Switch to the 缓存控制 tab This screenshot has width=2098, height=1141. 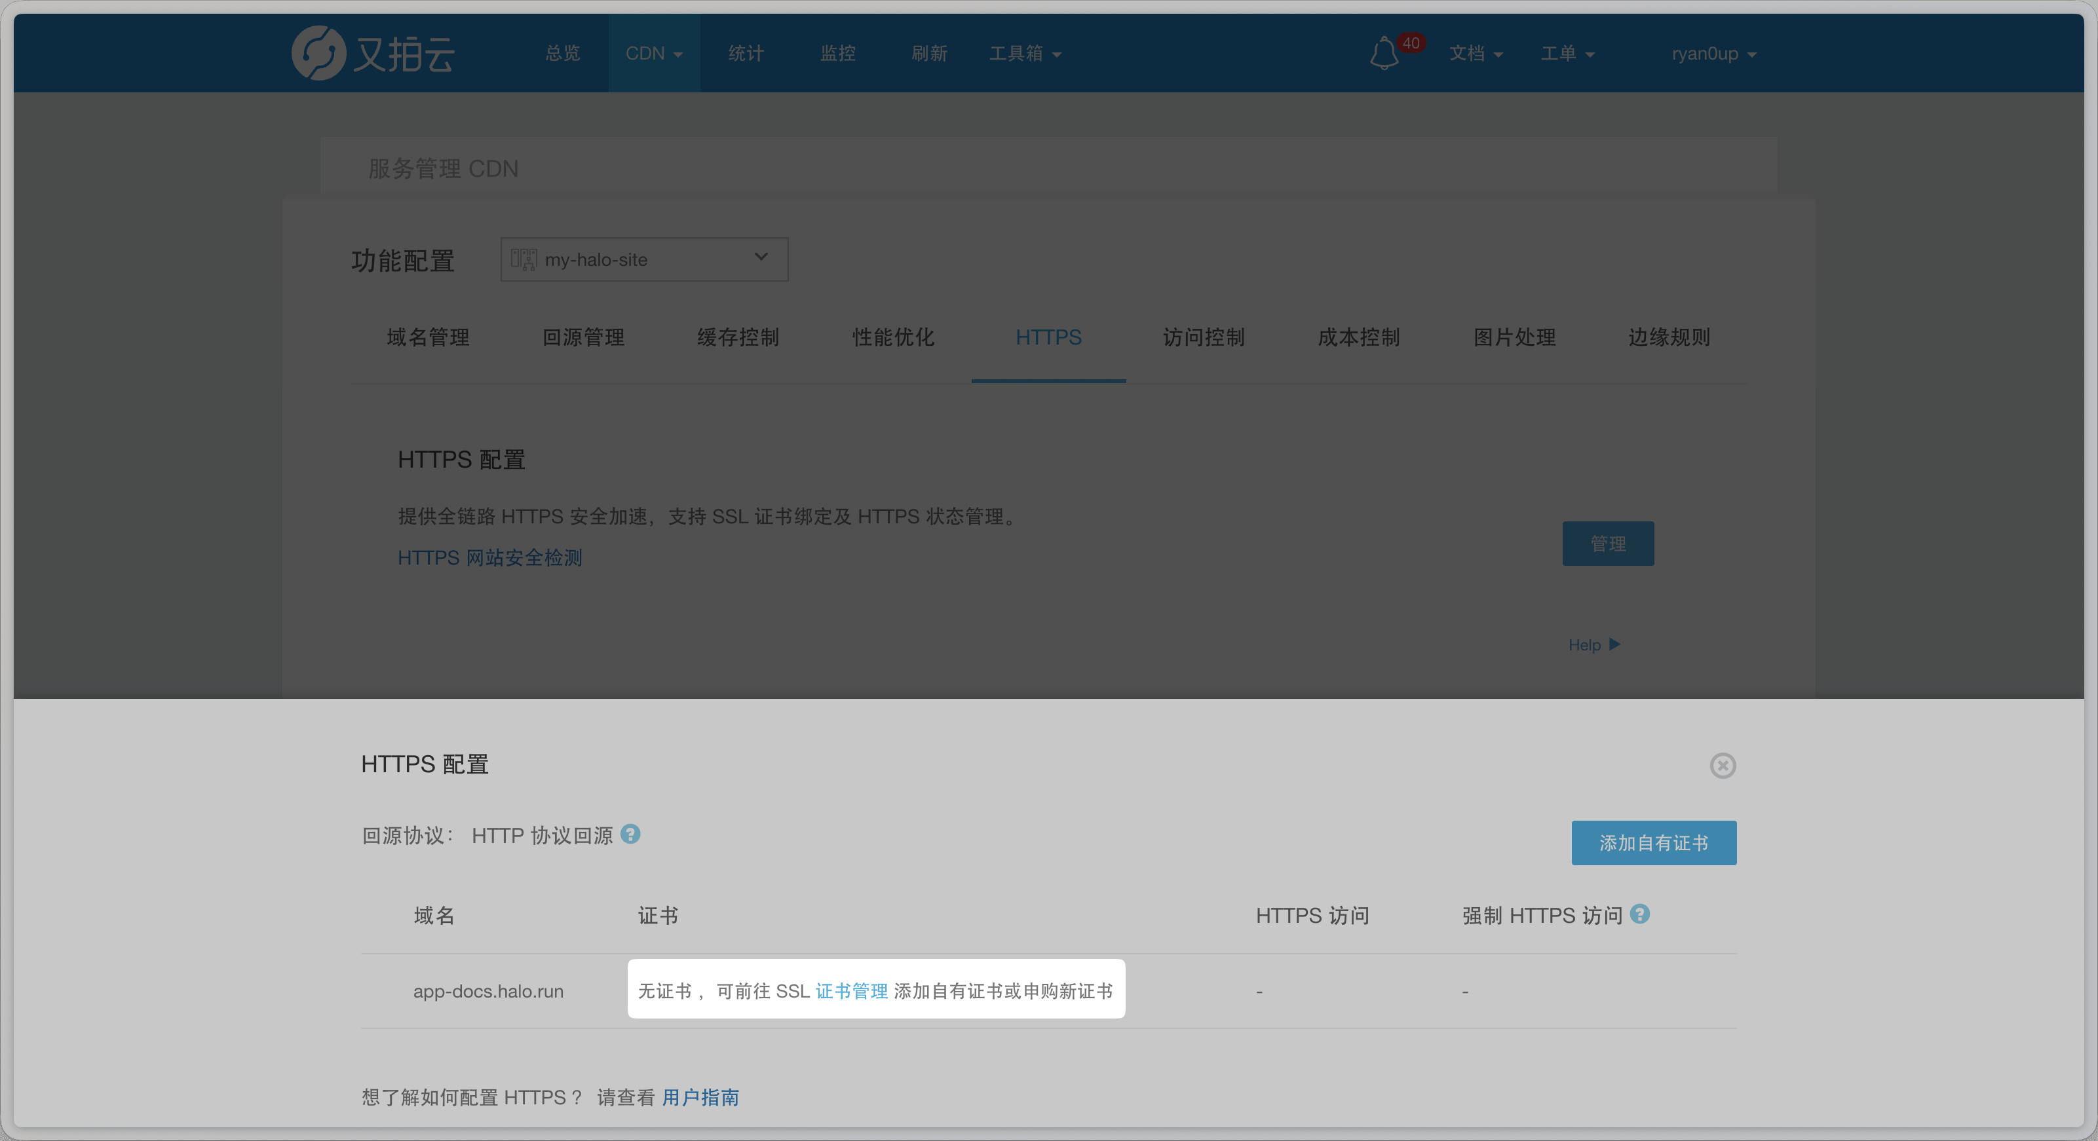coord(738,337)
